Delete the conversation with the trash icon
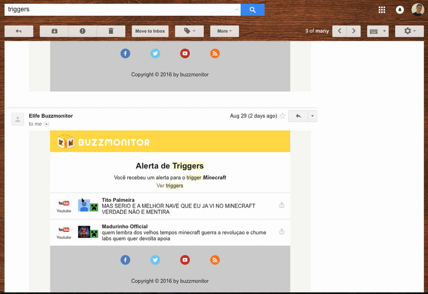Viewport: 428px width, 294px height. tap(111, 31)
